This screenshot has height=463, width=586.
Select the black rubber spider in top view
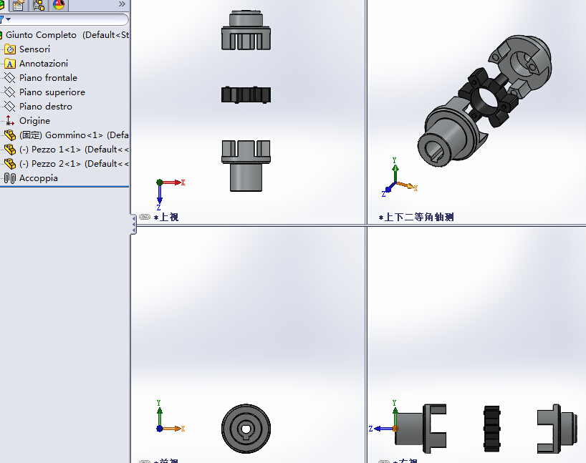tap(246, 94)
